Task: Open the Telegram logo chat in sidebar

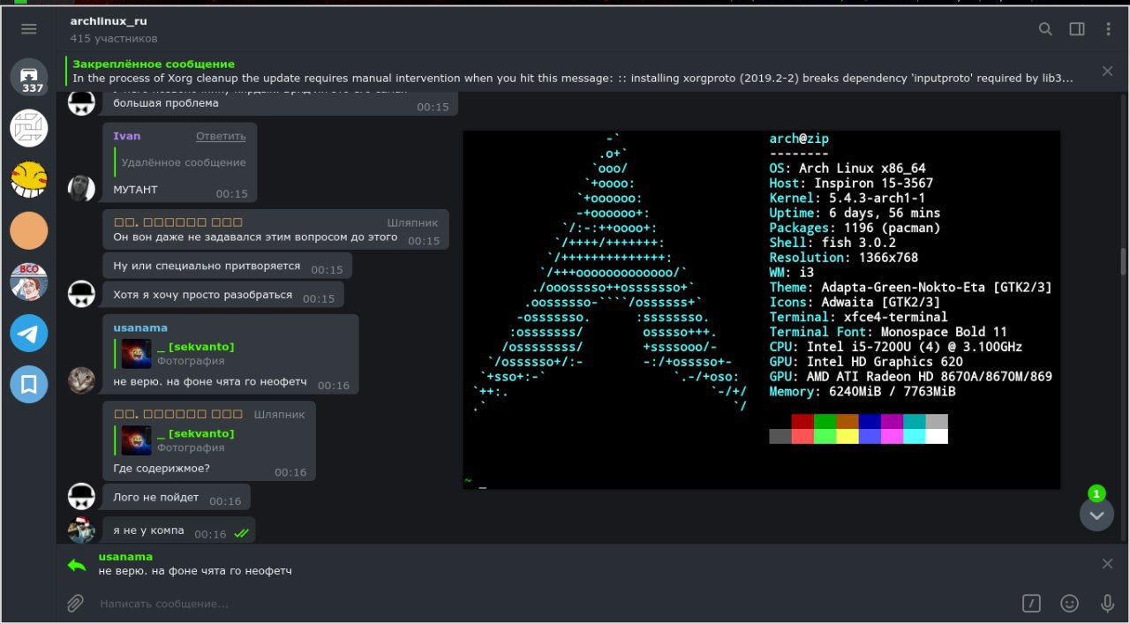Action: coord(28,334)
